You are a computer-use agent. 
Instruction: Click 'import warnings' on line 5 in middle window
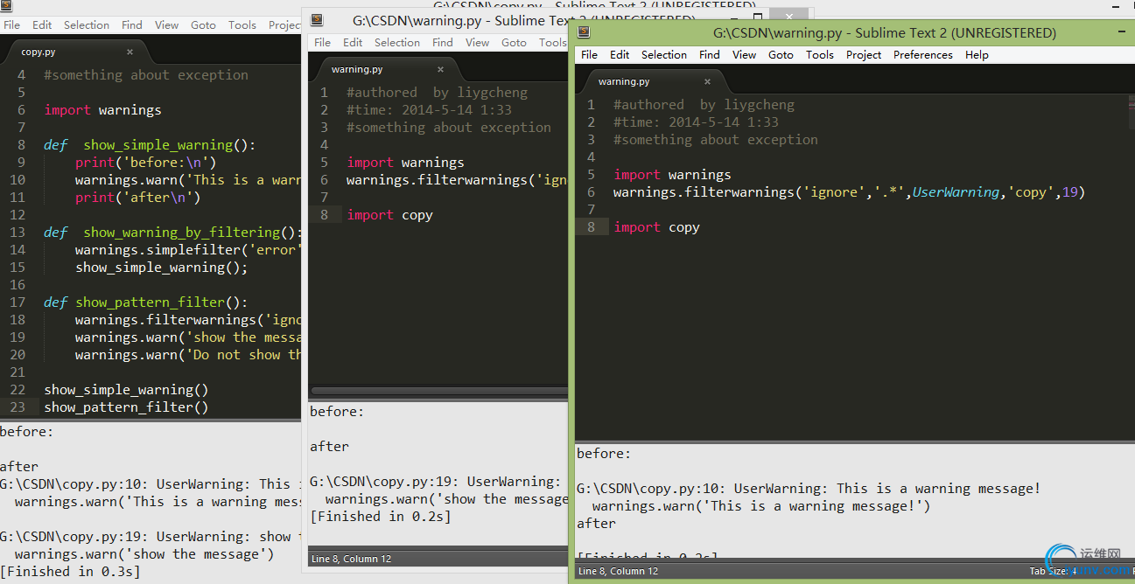(x=405, y=163)
